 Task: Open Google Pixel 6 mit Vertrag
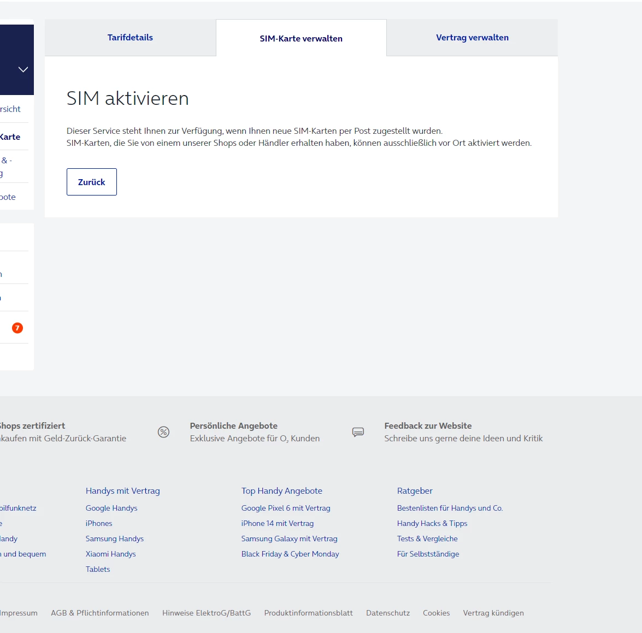(286, 508)
